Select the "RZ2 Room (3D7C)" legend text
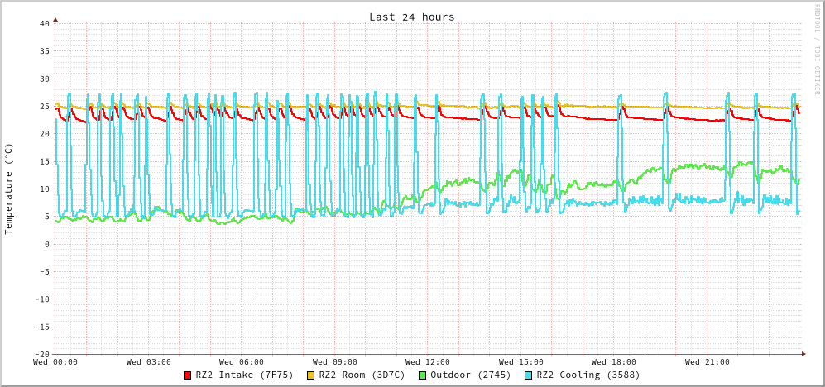The width and height of the screenshot is (825, 387). 362,375
